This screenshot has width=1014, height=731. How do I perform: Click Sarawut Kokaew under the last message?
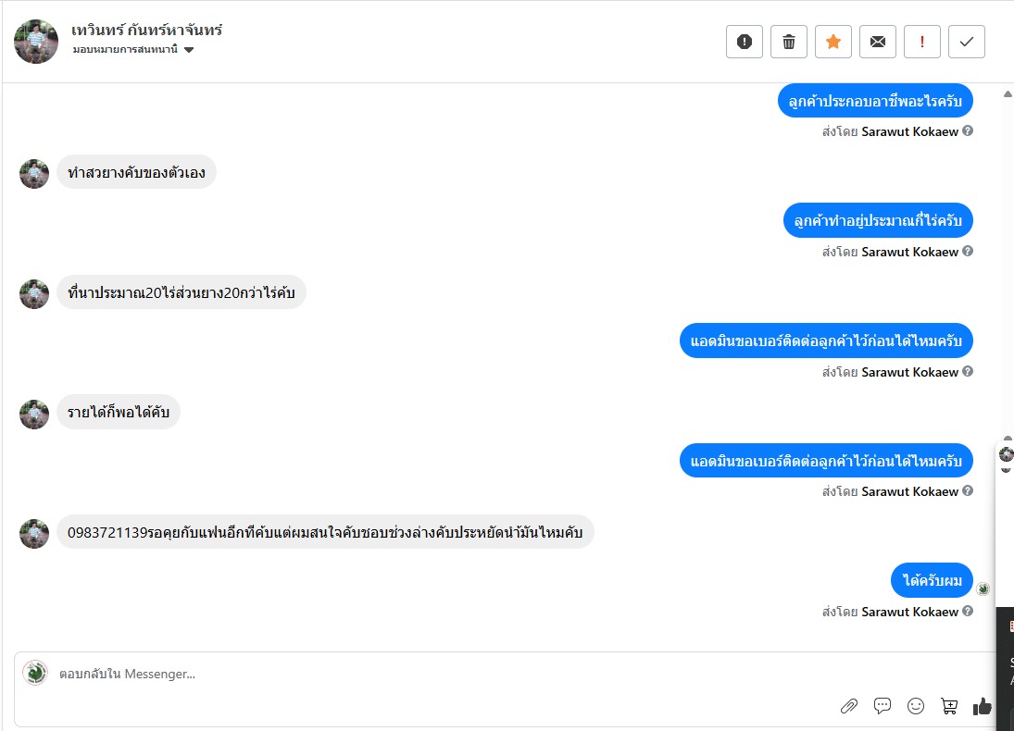[910, 612]
